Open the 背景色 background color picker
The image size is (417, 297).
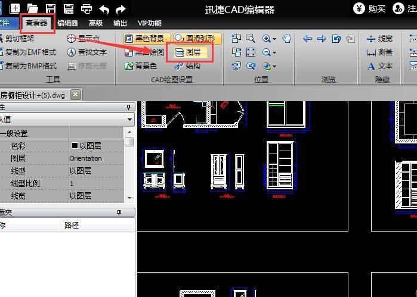click(141, 66)
